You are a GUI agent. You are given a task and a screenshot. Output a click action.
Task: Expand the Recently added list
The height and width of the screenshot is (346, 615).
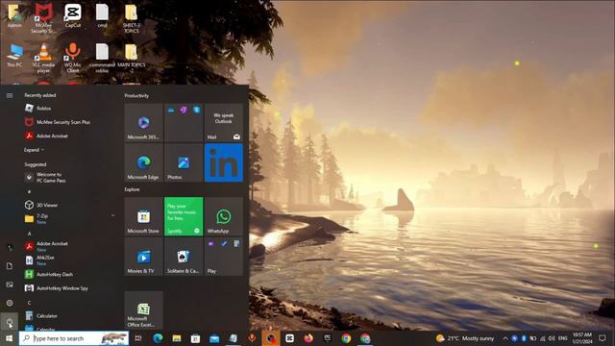pos(34,150)
